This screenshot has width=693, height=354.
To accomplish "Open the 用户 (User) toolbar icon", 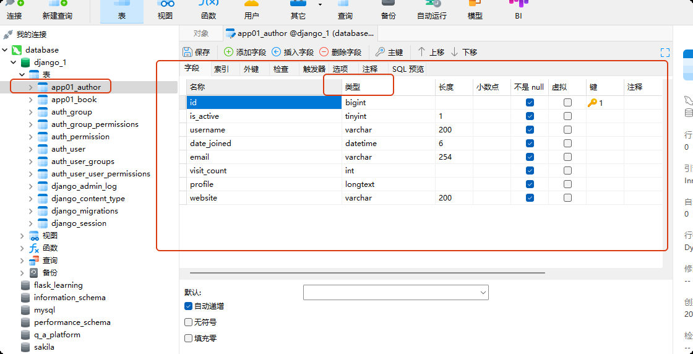I will tap(251, 11).
